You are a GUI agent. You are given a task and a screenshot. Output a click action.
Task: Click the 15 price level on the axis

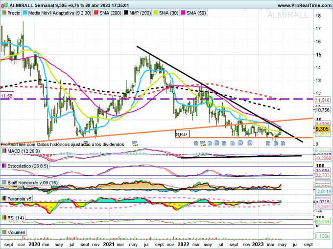[x=318, y=55]
